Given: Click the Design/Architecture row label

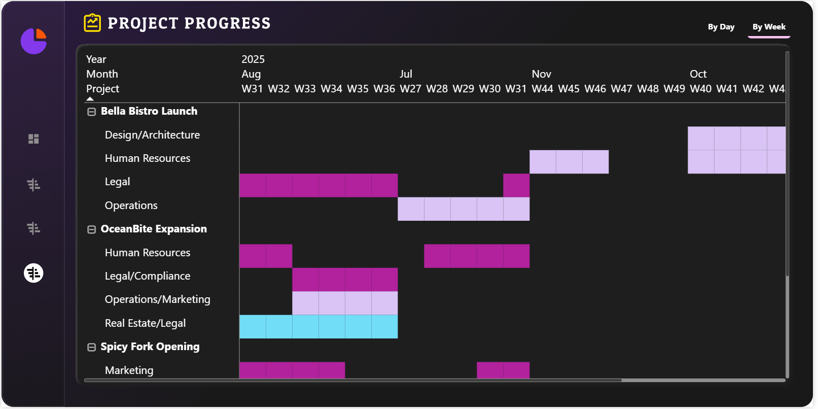Looking at the screenshot, I should 152,135.
